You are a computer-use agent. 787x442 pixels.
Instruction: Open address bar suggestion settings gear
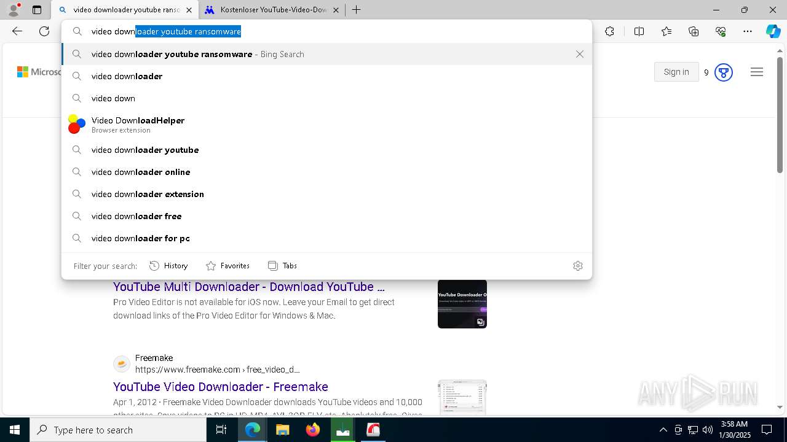578,266
